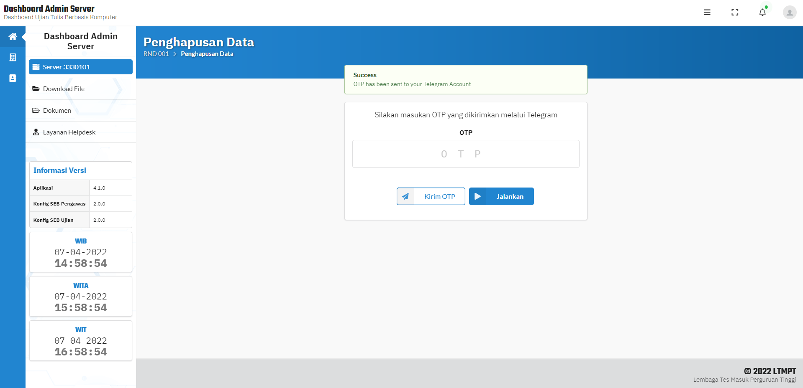Viewport: 803px width, 388px height.
Task: Open notifications bell icon
Action: [x=762, y=13]
